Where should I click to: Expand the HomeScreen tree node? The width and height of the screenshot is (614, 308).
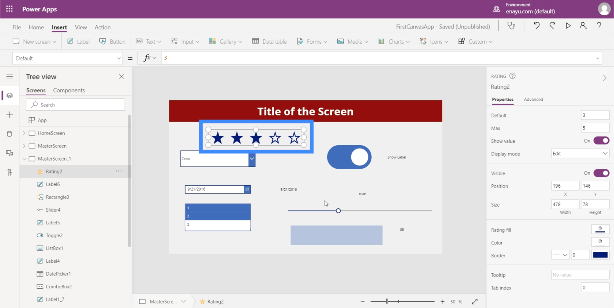[x=24, y=133]
